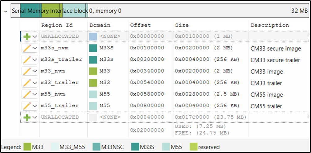
Task: Open dropdown arrow beside first UNALLOCATED plus icon
Action: point(35,37)
